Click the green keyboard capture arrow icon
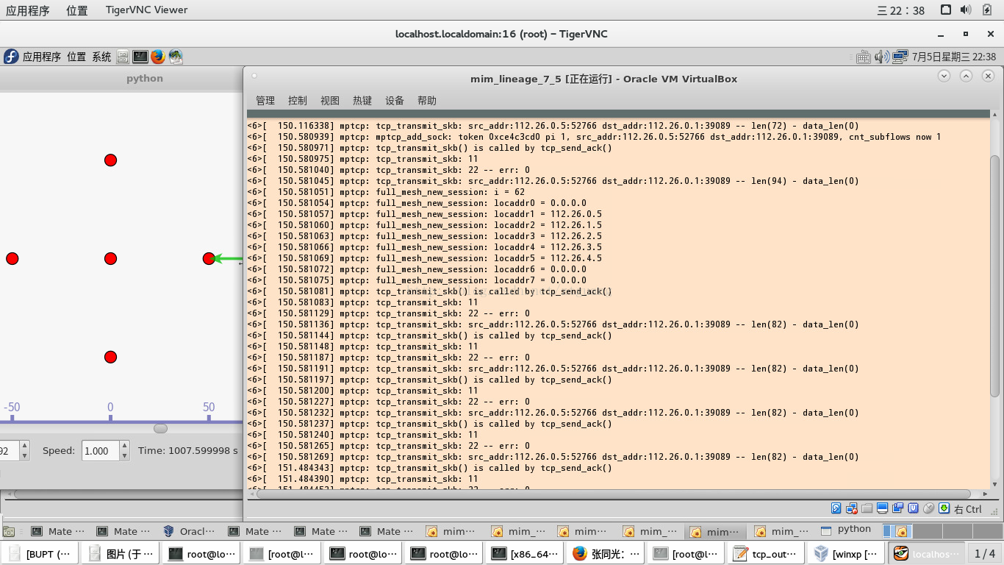The height and width of the screenshot is (565, 1004). pyautogui.click(x=944, y=508)
